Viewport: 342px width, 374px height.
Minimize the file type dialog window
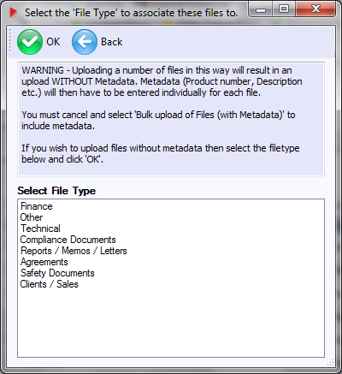pos(261,10)
